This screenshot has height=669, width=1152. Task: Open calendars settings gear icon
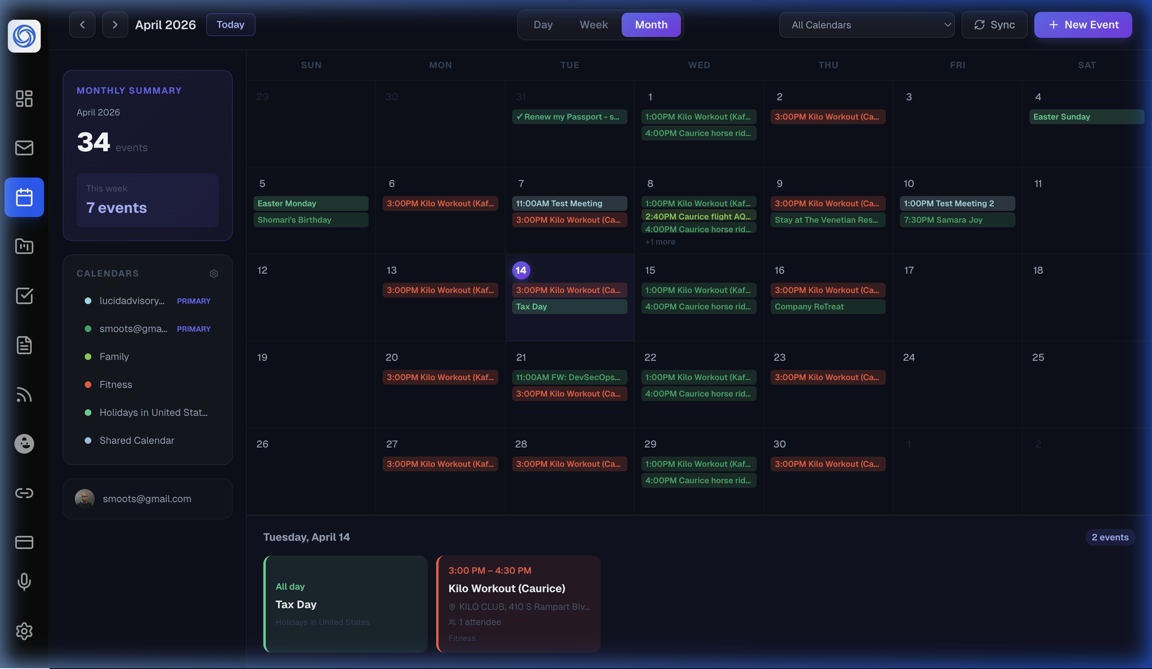214,274
